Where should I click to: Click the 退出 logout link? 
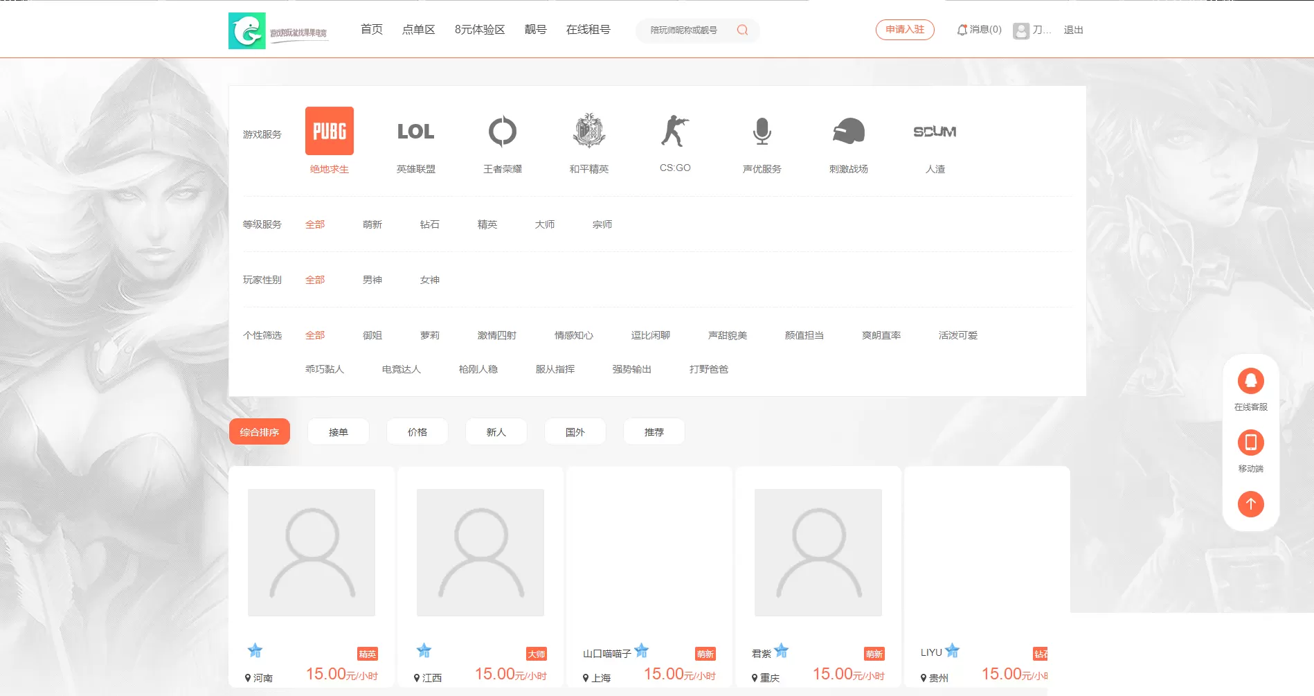point(1074,30)
